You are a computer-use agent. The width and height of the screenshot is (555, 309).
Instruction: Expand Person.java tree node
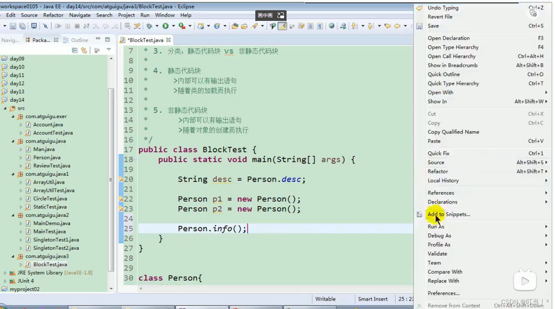click(21, 157)
